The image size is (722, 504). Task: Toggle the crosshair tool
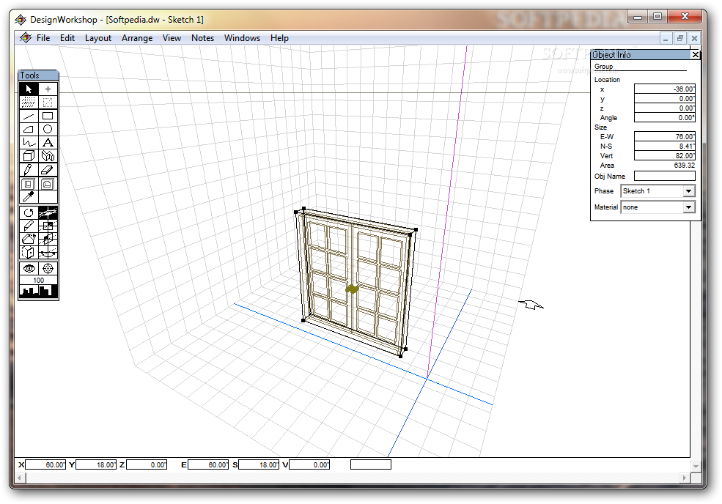point(48,89)
